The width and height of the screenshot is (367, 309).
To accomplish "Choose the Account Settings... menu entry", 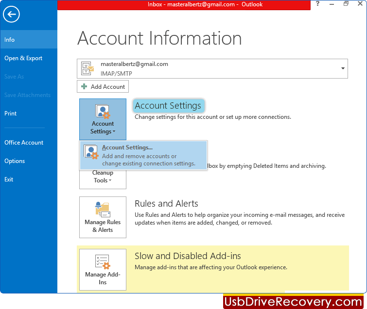I will click(x=143, y=155).
